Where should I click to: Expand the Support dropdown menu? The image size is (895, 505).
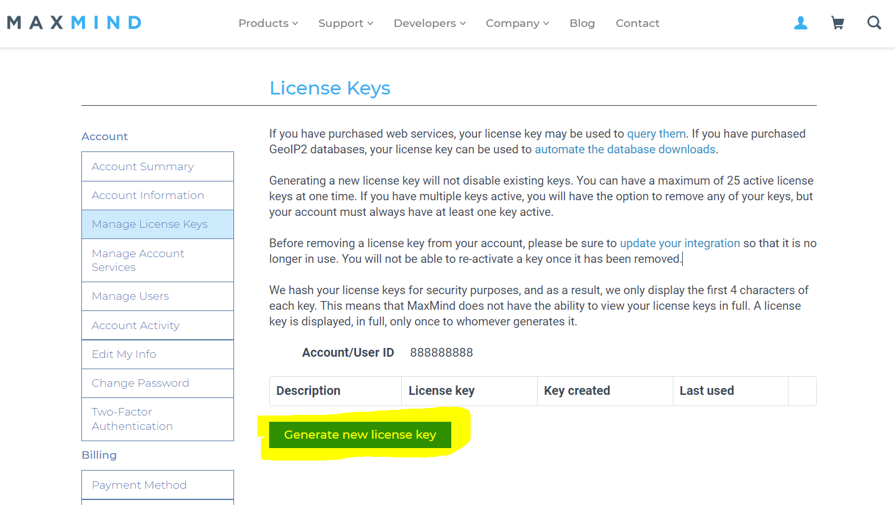[345, 23]
